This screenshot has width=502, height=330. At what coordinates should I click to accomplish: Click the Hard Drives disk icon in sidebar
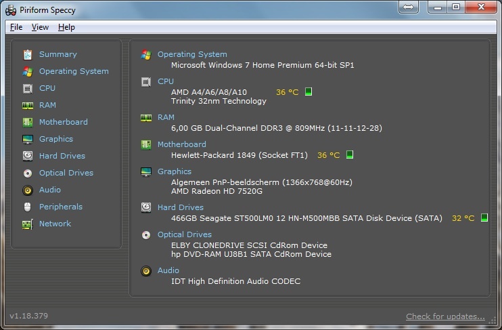28,156
